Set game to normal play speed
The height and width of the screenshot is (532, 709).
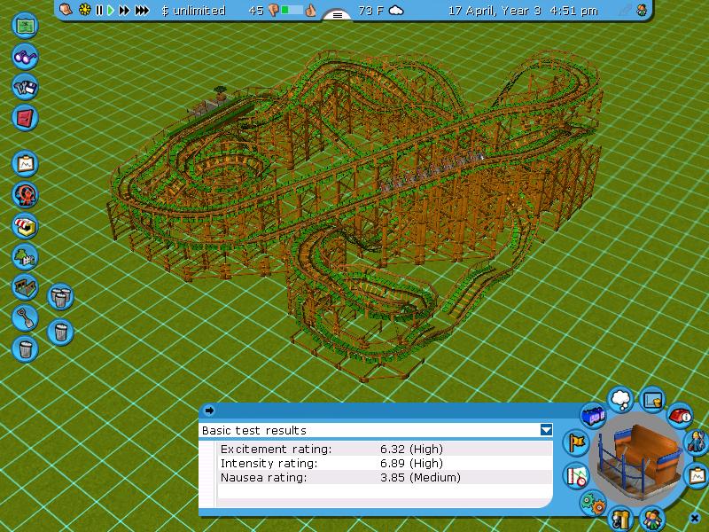(110, 10)
